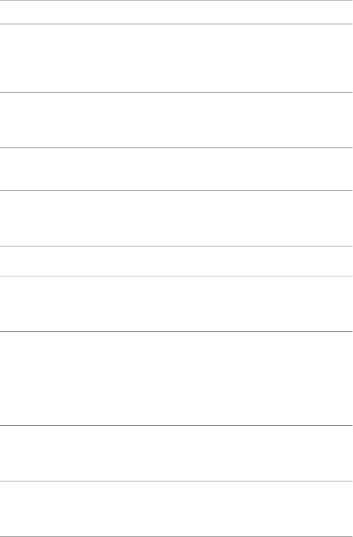Select the fifth empty row
The width and height of the screenshot is (353, 537).
(176, 218)
